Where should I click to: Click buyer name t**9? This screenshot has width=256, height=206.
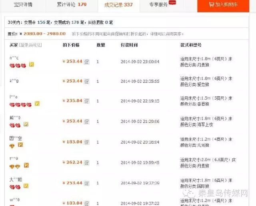[14, 158]
